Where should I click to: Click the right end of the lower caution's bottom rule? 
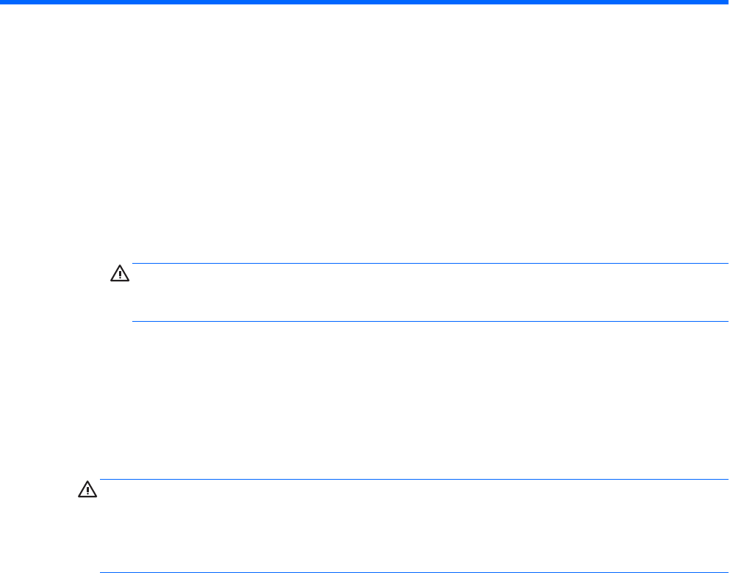(x=725, y=572)
